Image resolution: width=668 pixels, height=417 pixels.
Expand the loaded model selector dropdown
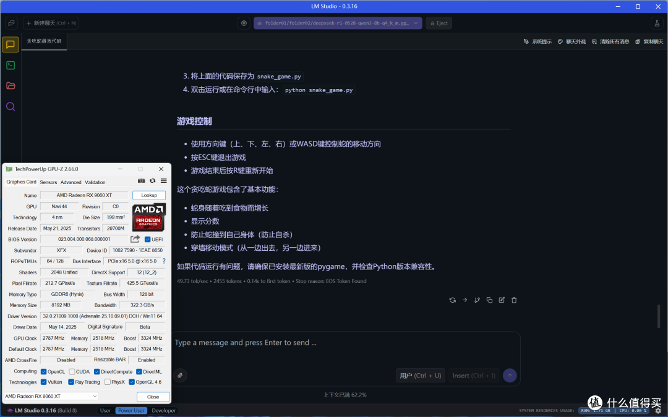(x=338, y=23)
